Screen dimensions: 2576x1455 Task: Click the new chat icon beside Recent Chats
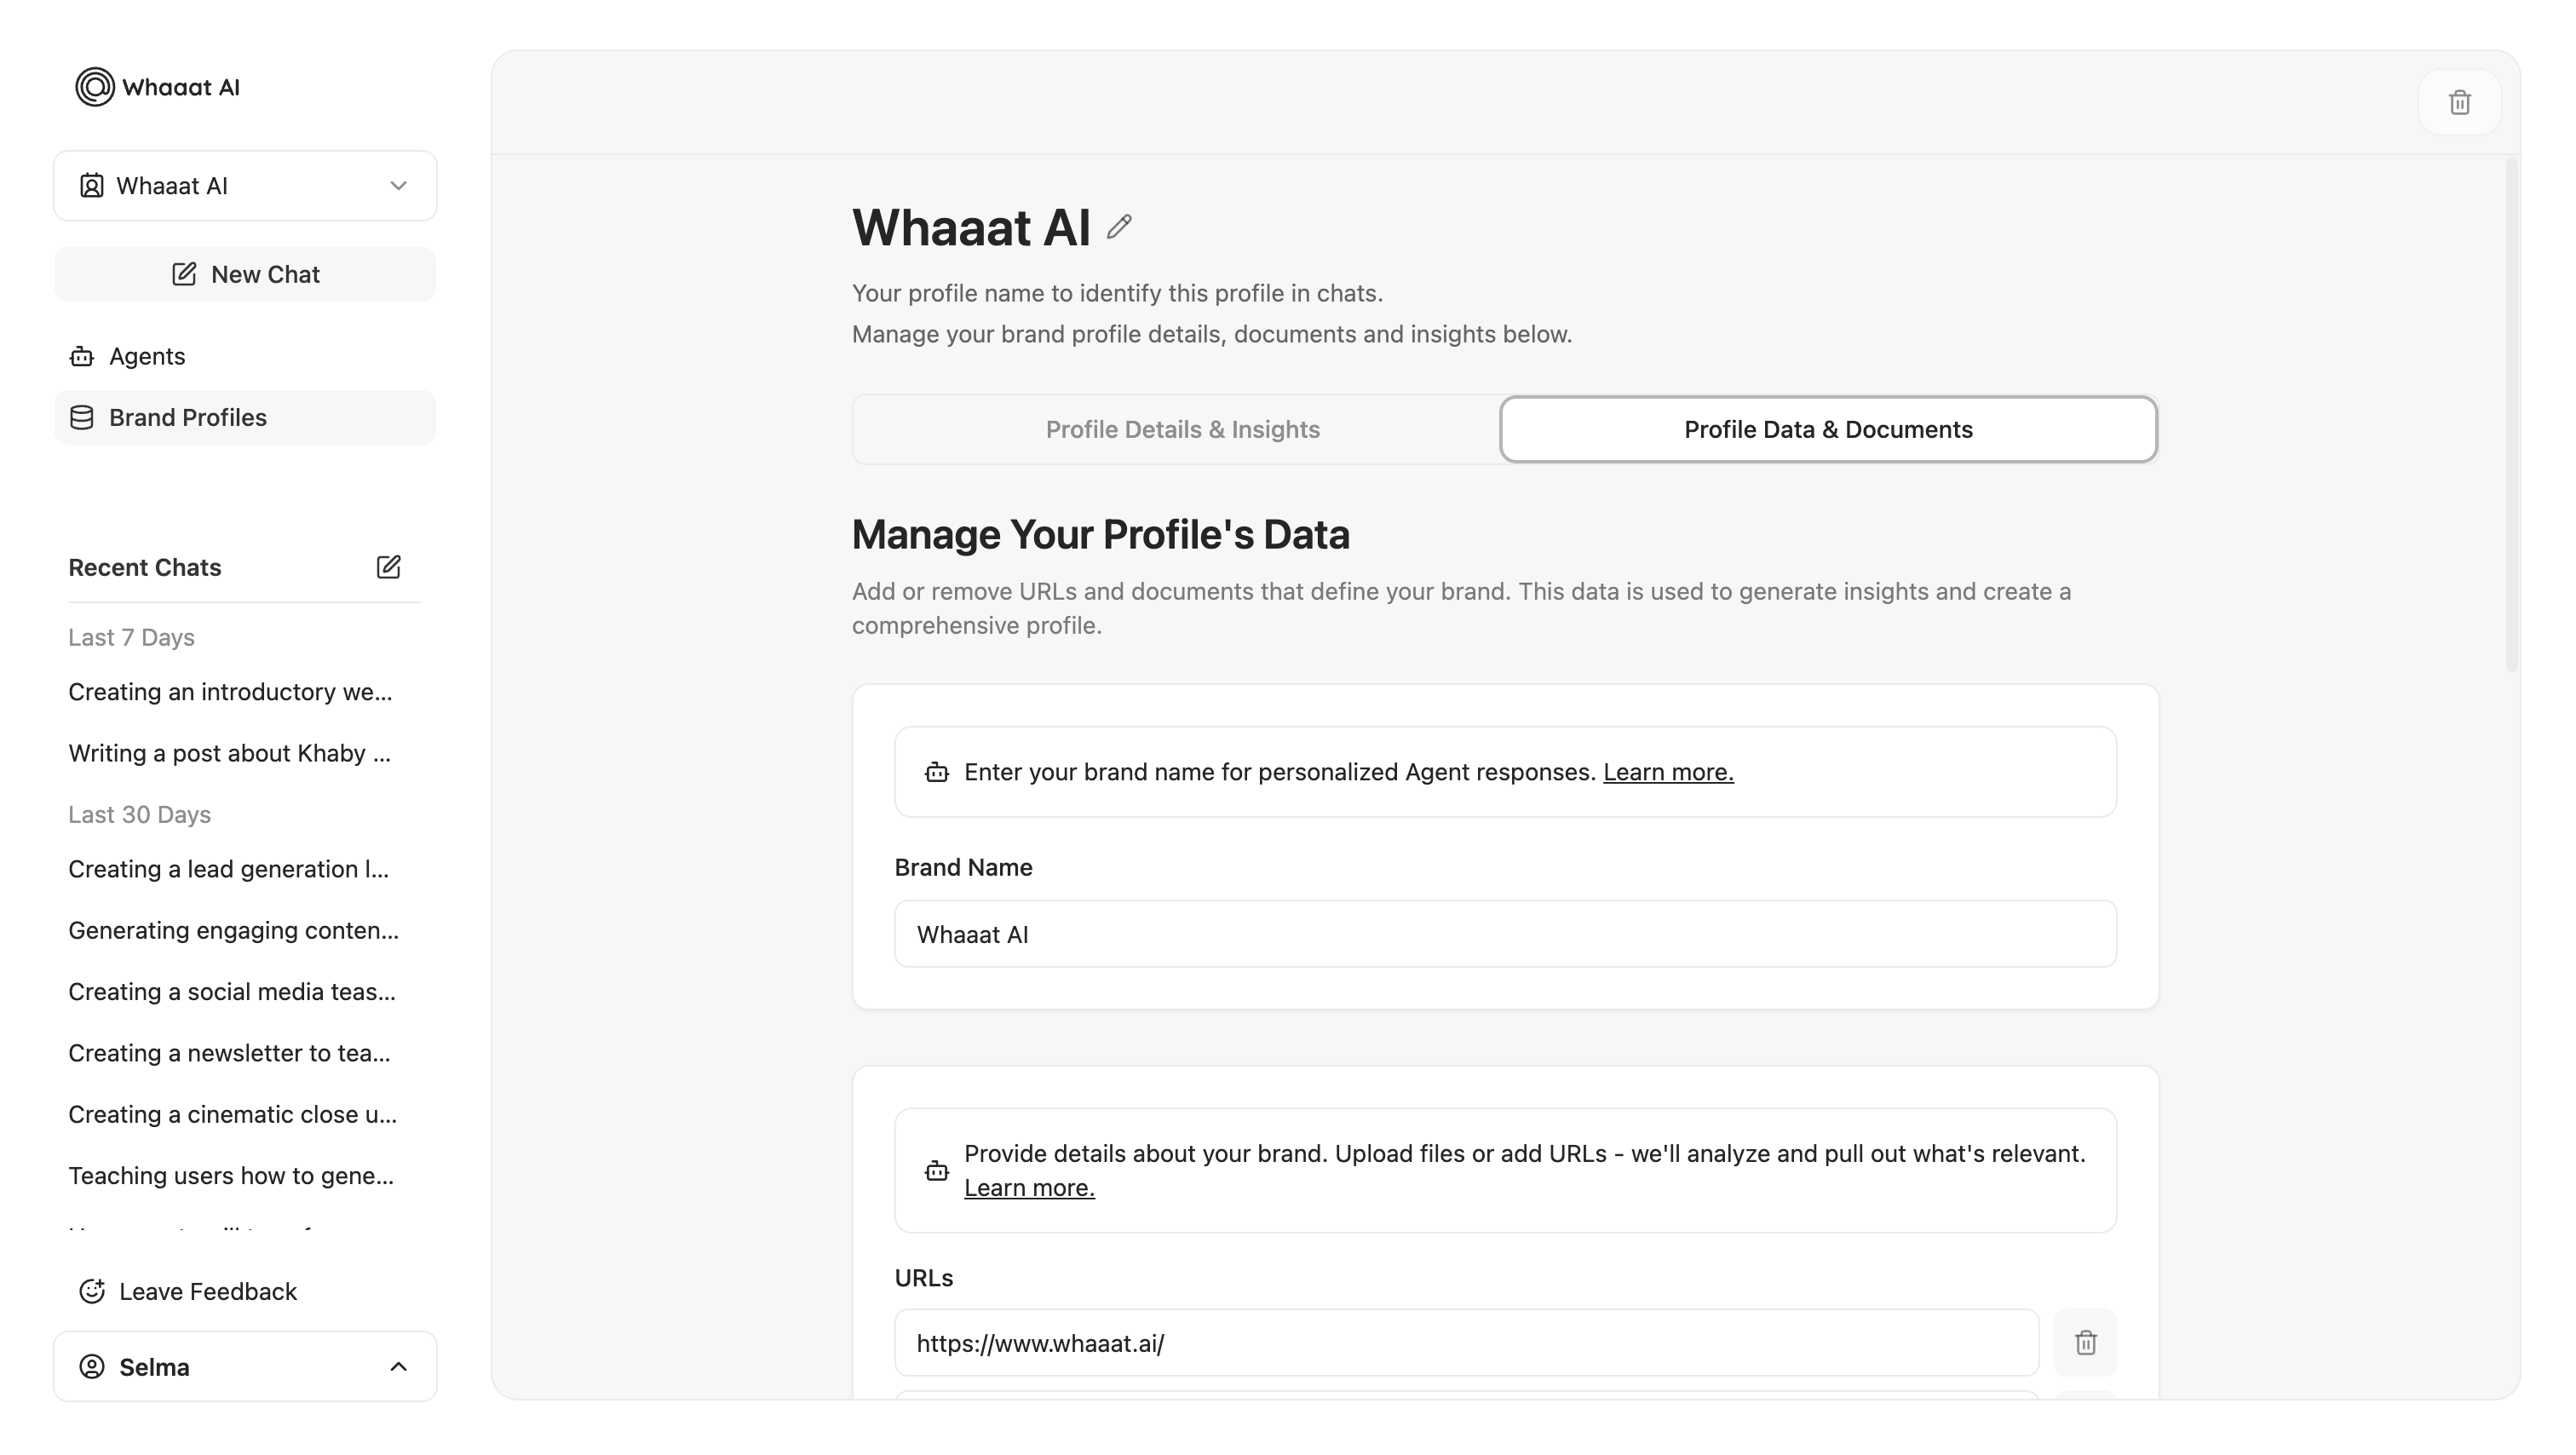(388, 567)
